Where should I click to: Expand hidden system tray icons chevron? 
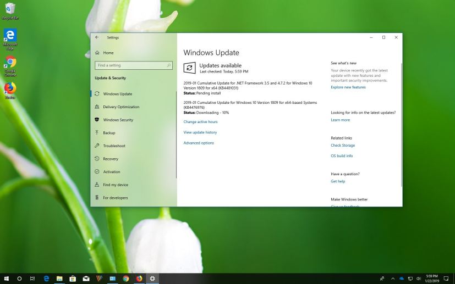393,279
